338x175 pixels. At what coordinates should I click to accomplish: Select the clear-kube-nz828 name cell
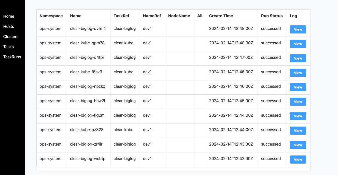coord(89,131)
